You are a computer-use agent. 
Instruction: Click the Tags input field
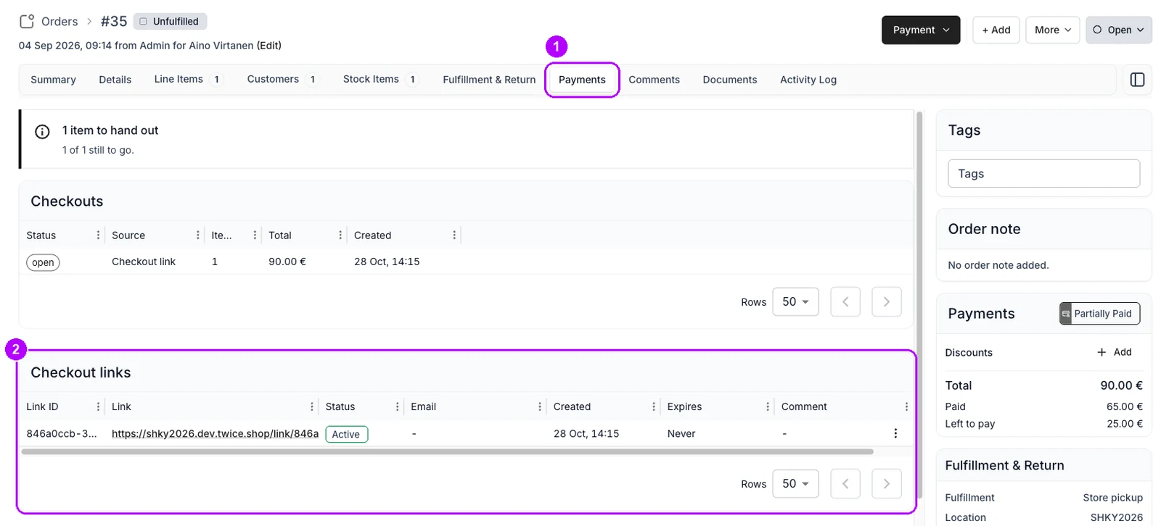[1043, 173]
